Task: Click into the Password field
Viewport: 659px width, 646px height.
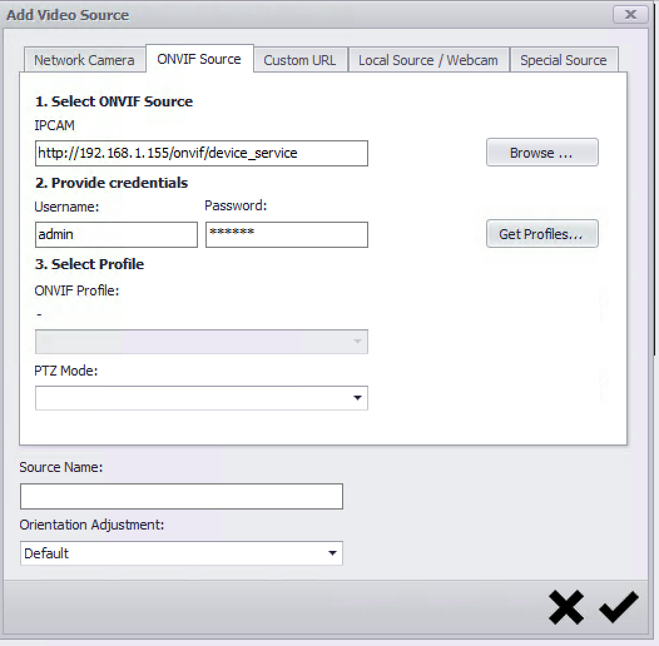Action: 287,234
